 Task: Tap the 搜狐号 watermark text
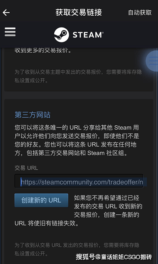click(114, 257)
